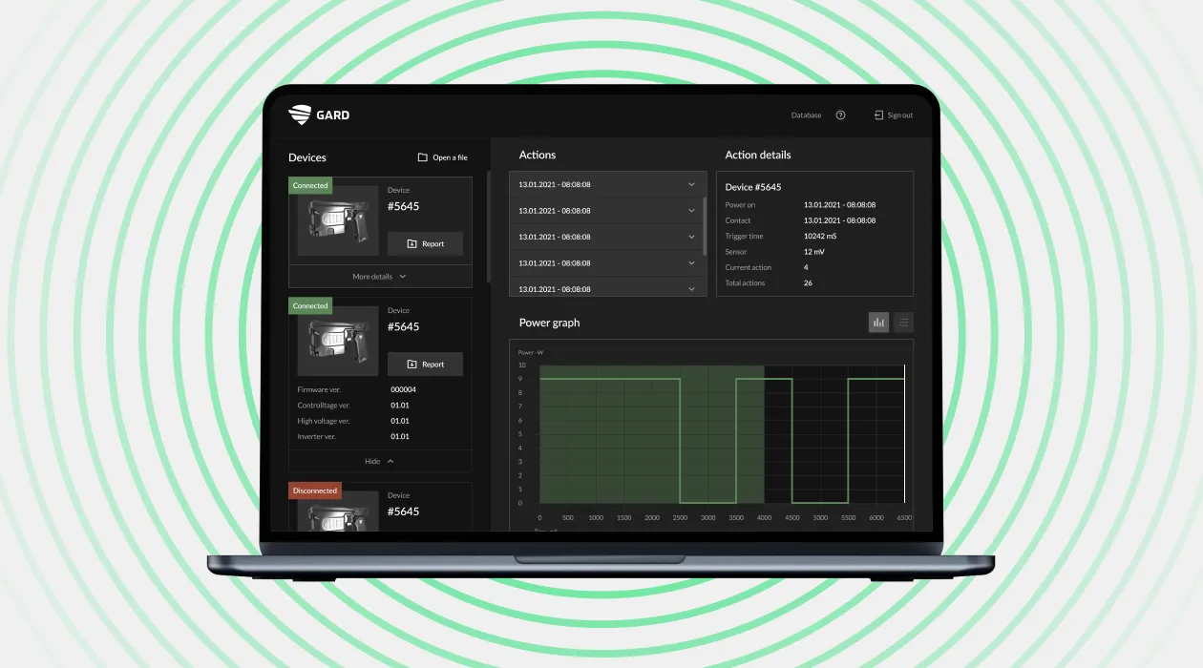Click the Devices panel scrollbar
This screenshot has width=1203, height=668.
pos(489,226)
